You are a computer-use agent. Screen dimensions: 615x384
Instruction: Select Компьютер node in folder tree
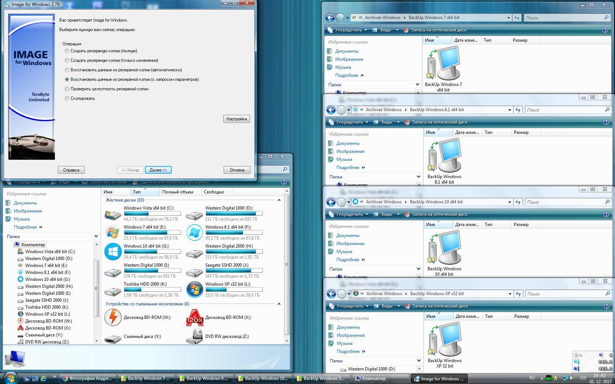pyautogui.click(x=33, y=245)
